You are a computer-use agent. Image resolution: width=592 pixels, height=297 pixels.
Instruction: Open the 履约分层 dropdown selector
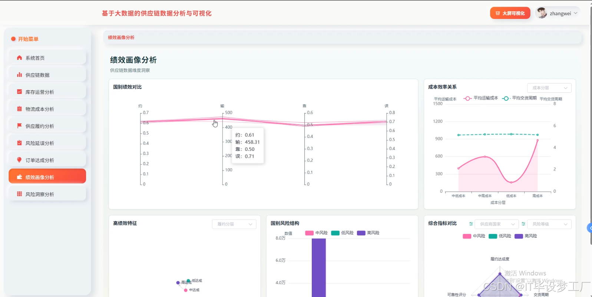pyautogui.click(x=234, y=224)
